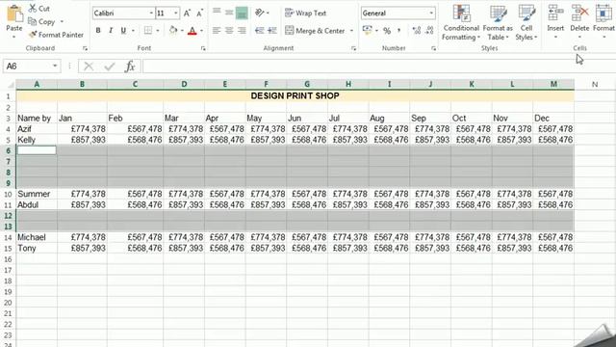
Task: Open the Font Color dropdown arrow
Action: point(201,31)
